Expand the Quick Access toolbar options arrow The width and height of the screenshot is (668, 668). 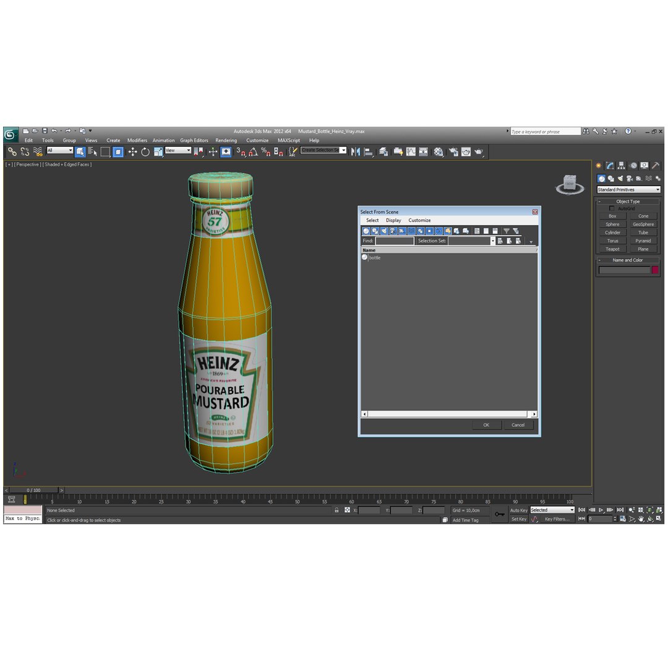tap(90, 131)
